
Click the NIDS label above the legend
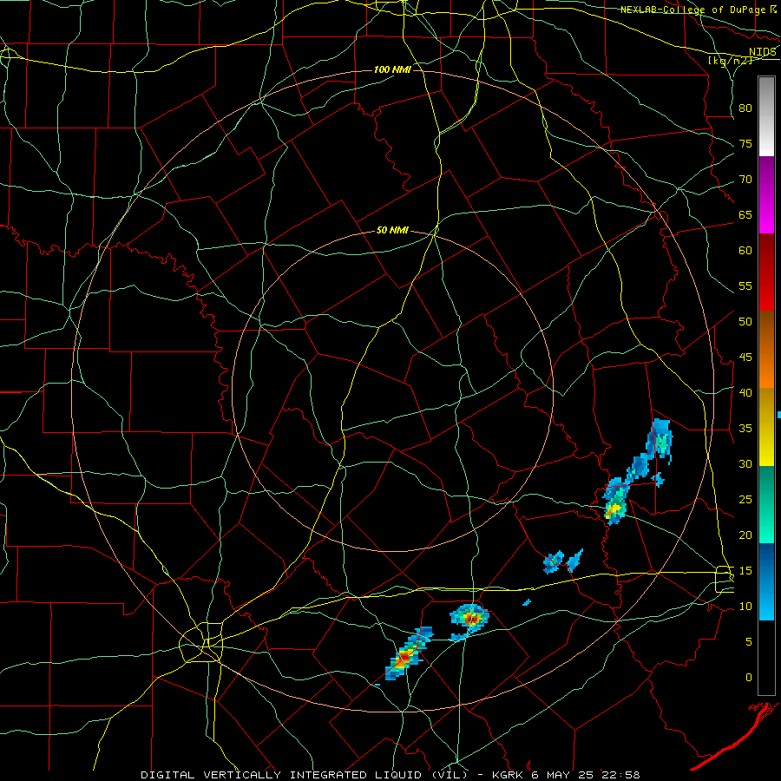click(x=763, y=51)
